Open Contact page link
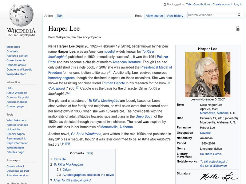This screenshot has height=184, width=246. pos(15,106)
